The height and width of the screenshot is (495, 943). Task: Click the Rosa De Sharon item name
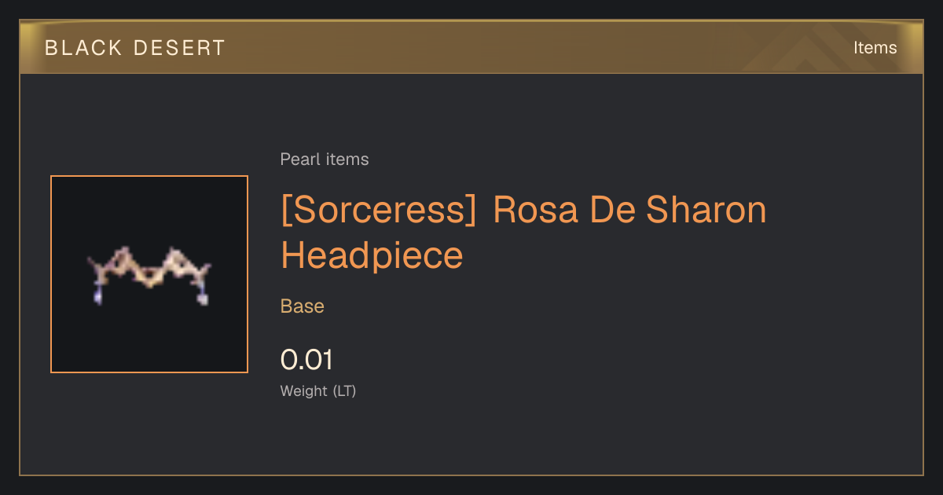tap(629, 210)
